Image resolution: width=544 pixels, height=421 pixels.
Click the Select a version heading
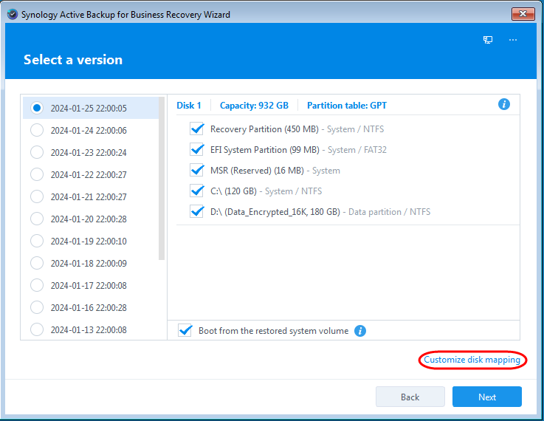(73, 60)
